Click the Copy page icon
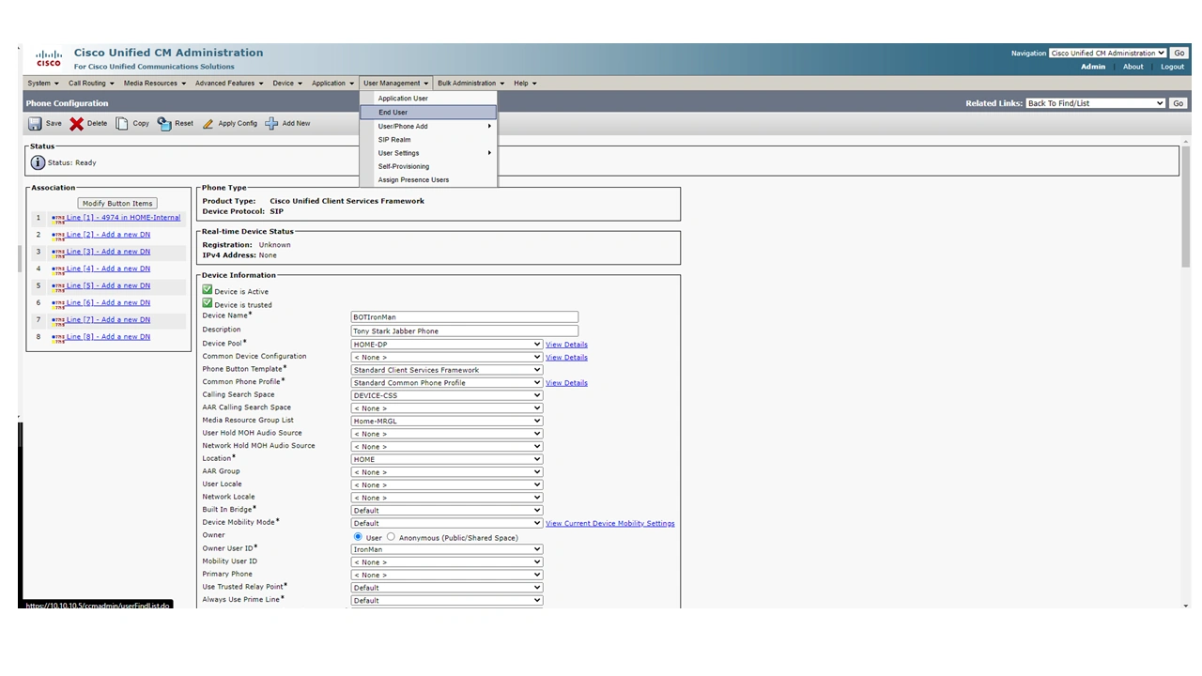Image resolution: width=1202 pixels, height=676 pixels. coord(122,124)
